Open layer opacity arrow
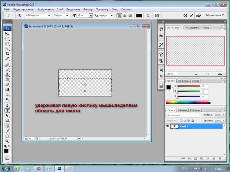The width and height of the screenshot is (230, 172). click(x=223, y=115)
